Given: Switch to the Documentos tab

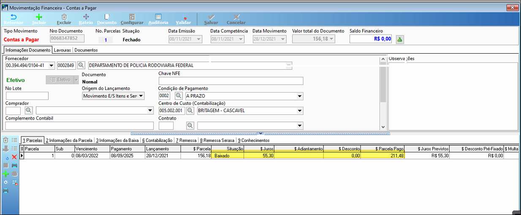Looking at the screenshot, I should coord(86,50).
